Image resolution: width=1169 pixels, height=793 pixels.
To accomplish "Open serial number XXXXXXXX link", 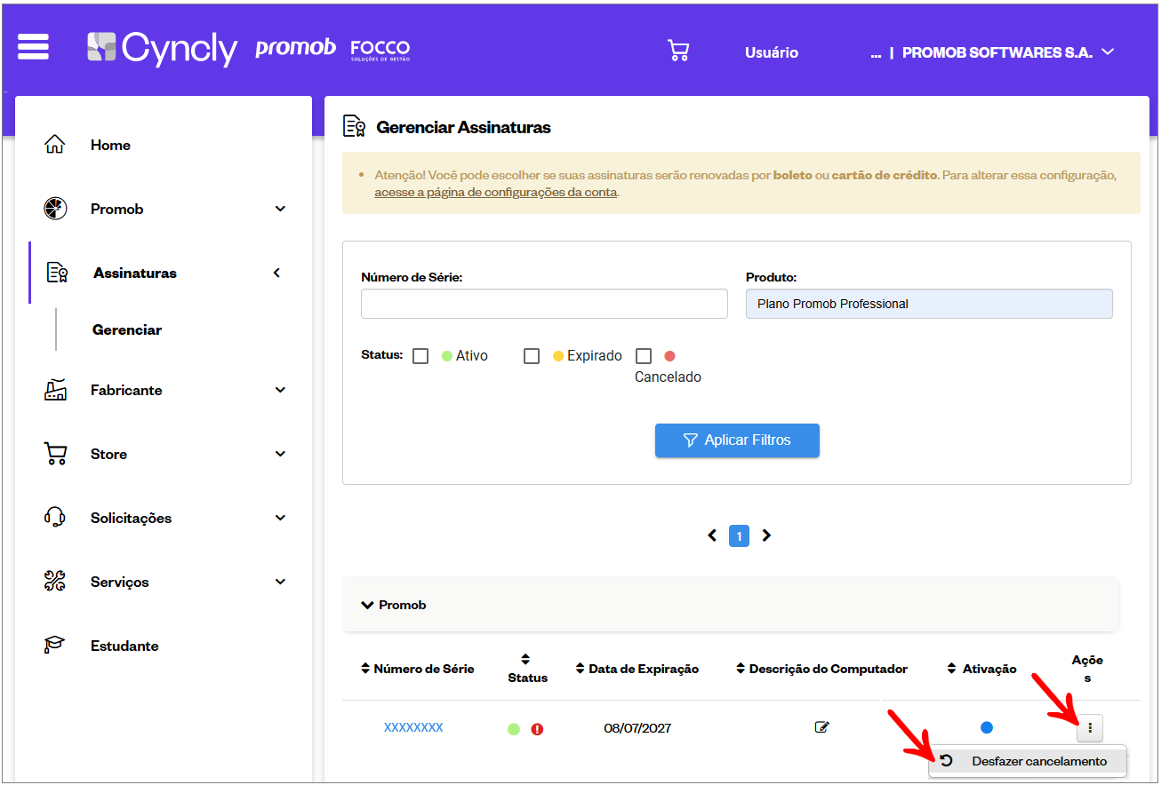I will (413, 727).
